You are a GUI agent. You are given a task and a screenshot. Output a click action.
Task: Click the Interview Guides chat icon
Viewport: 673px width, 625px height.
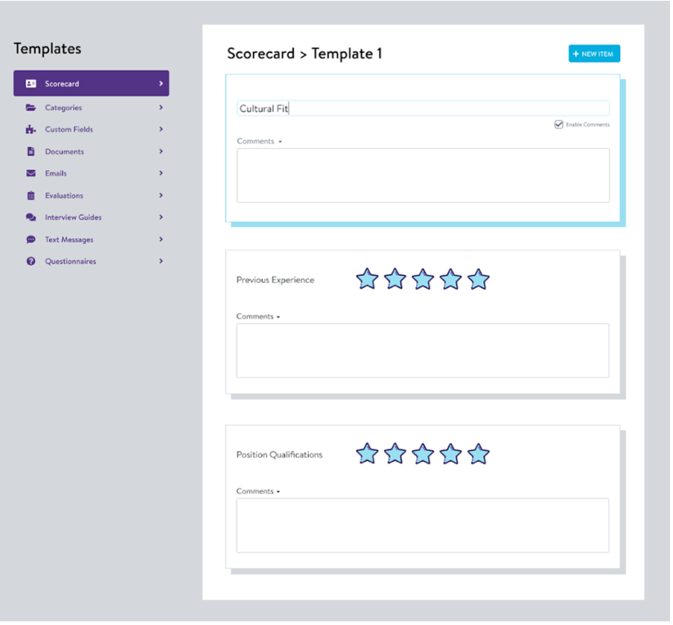coord(31,217)
